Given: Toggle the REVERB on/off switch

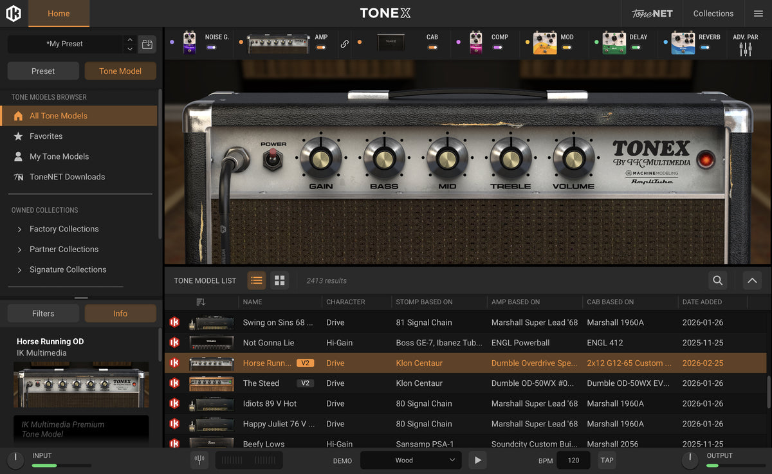Looking at the screenshot, I should coord(705,48).
